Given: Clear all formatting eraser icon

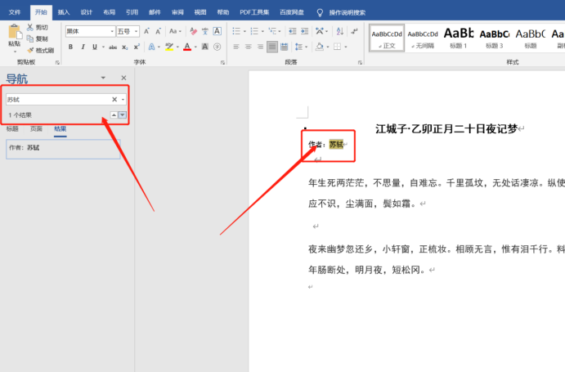Looking at the screenshot, I should pyautogui.click(x=194, y=31).
